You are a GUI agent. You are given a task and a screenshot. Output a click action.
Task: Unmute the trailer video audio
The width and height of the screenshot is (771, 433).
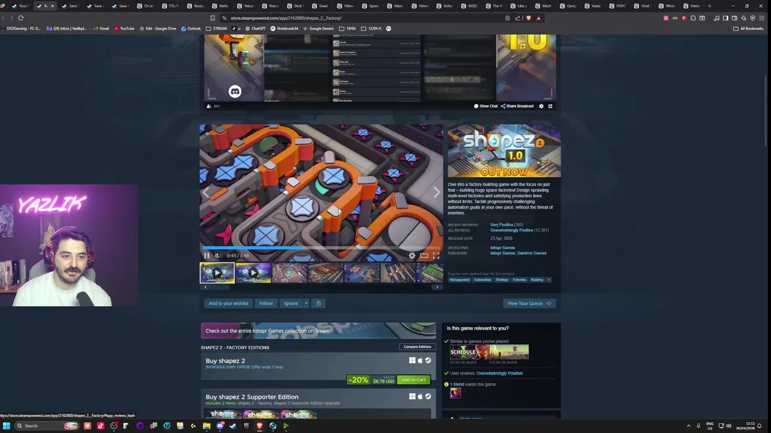pos(217,256)
